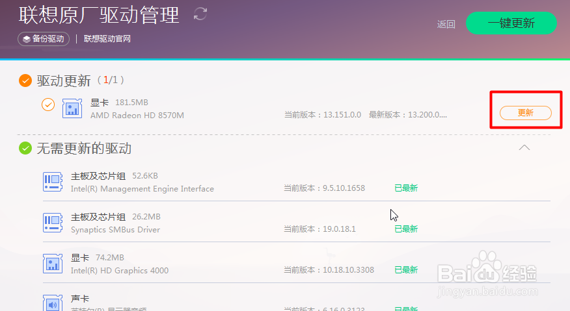Screen dimensions: 570x311
Task: Click the 当前版本：10.18.10.3308 text
Action: point(329,270)
